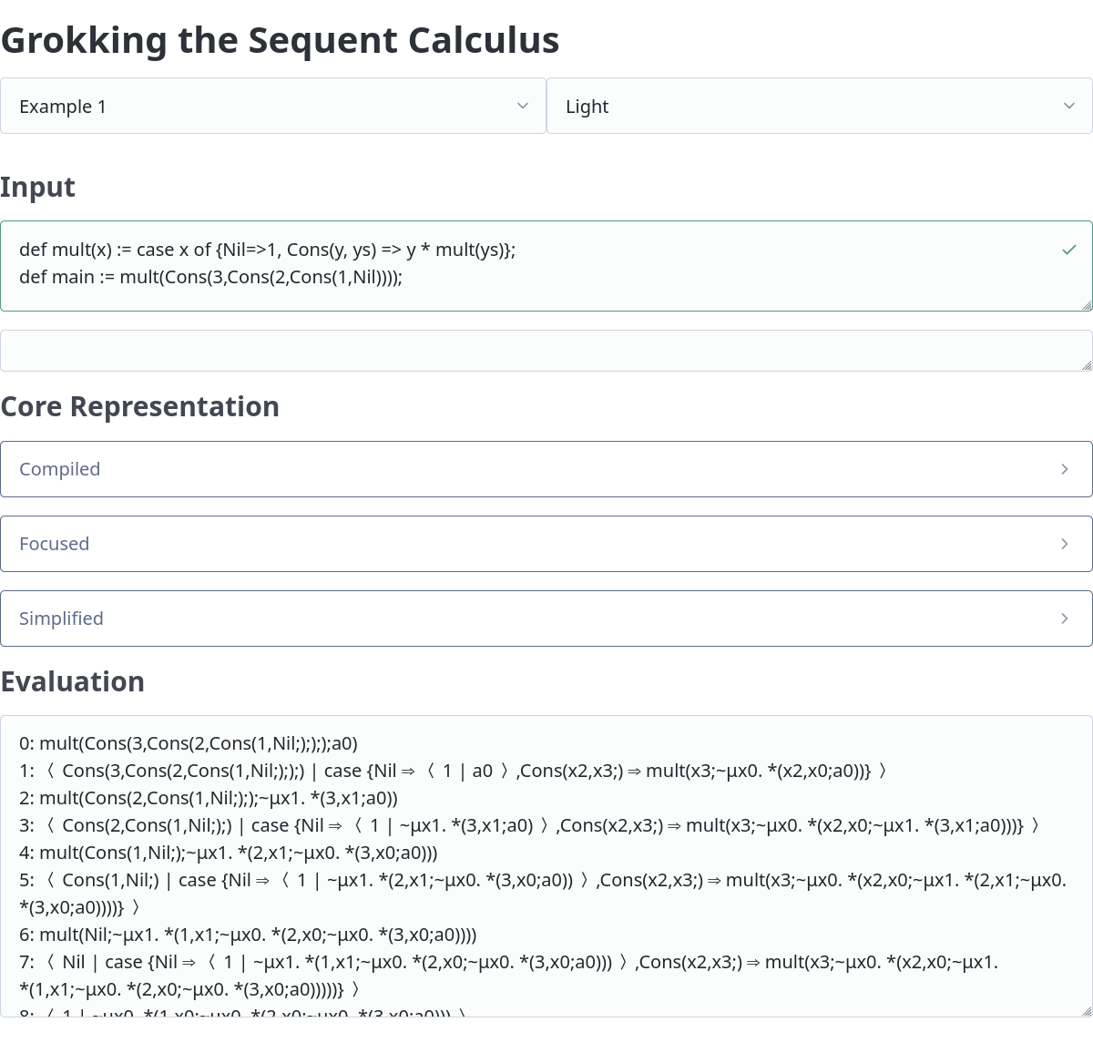Click the Focused row's right chevron icon

1065,544
